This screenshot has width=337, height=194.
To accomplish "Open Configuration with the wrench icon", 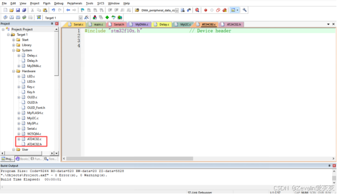I will coord(244,10).
